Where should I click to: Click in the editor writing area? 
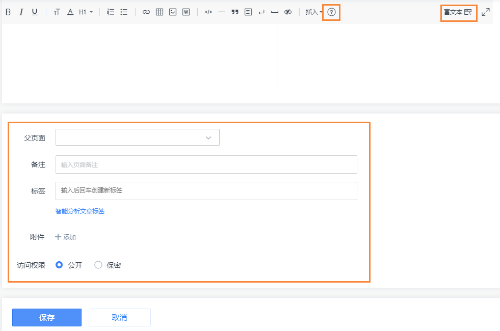(x=139, y=58)
